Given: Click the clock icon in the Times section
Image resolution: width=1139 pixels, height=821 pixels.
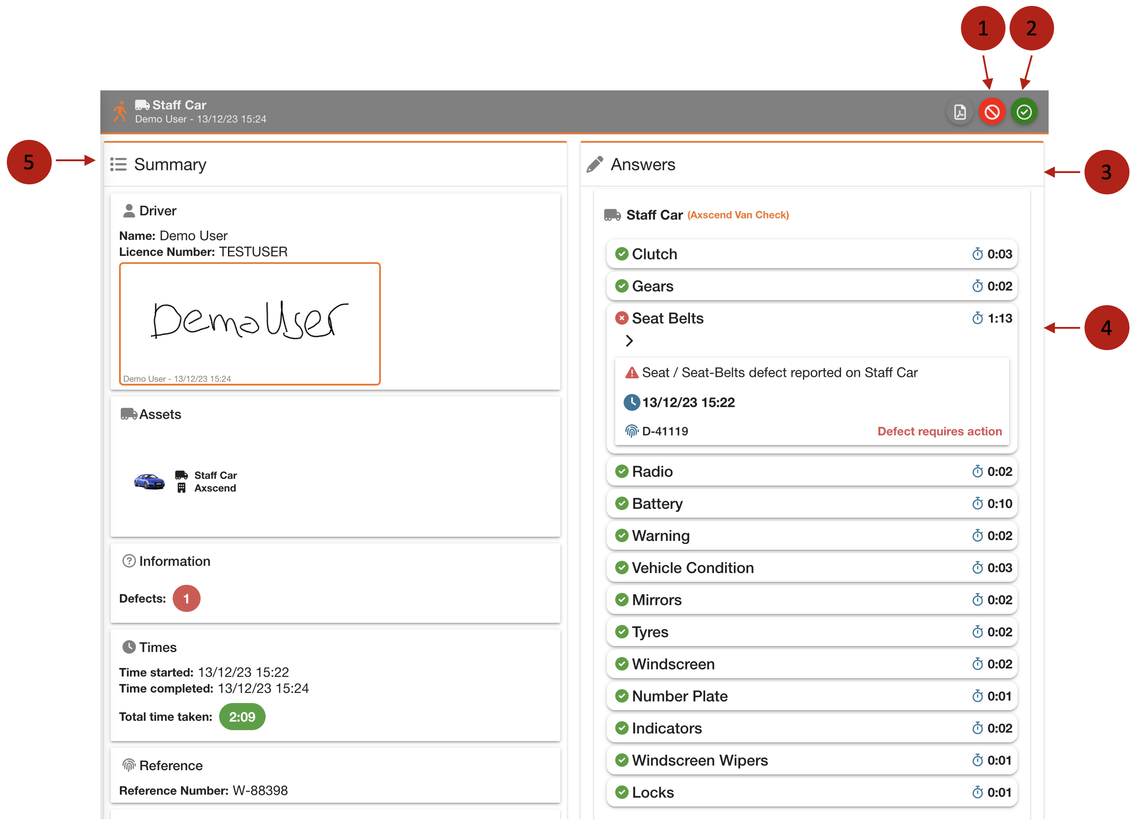Looking at the screenshot, I should click(x=129, y=647).
